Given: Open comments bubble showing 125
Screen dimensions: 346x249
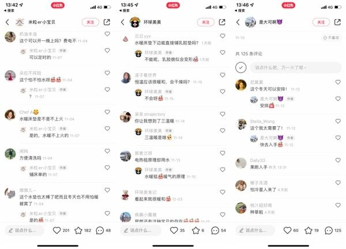Looking at the screenshot, I should (329, 231).
